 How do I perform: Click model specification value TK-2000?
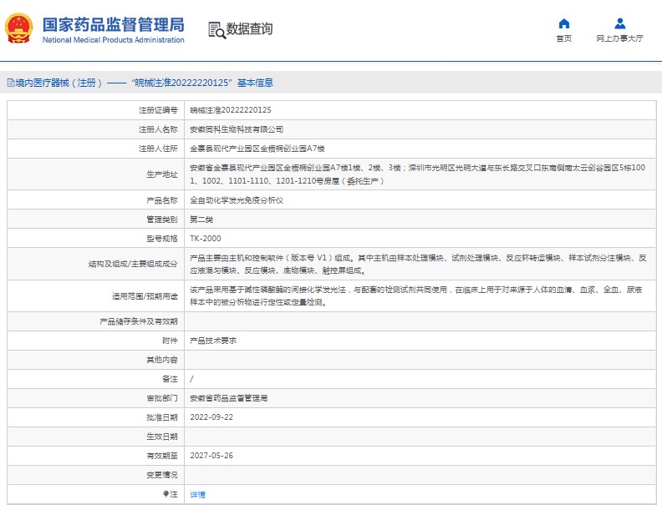205,239
